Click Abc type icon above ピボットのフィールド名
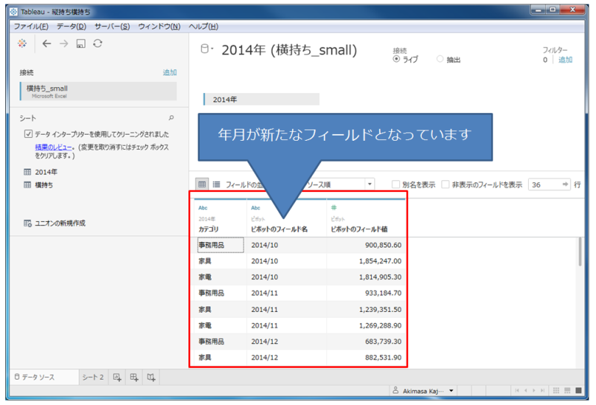This screenshot has width=596, height=405. pyautogui.click(x=256, y=208)
